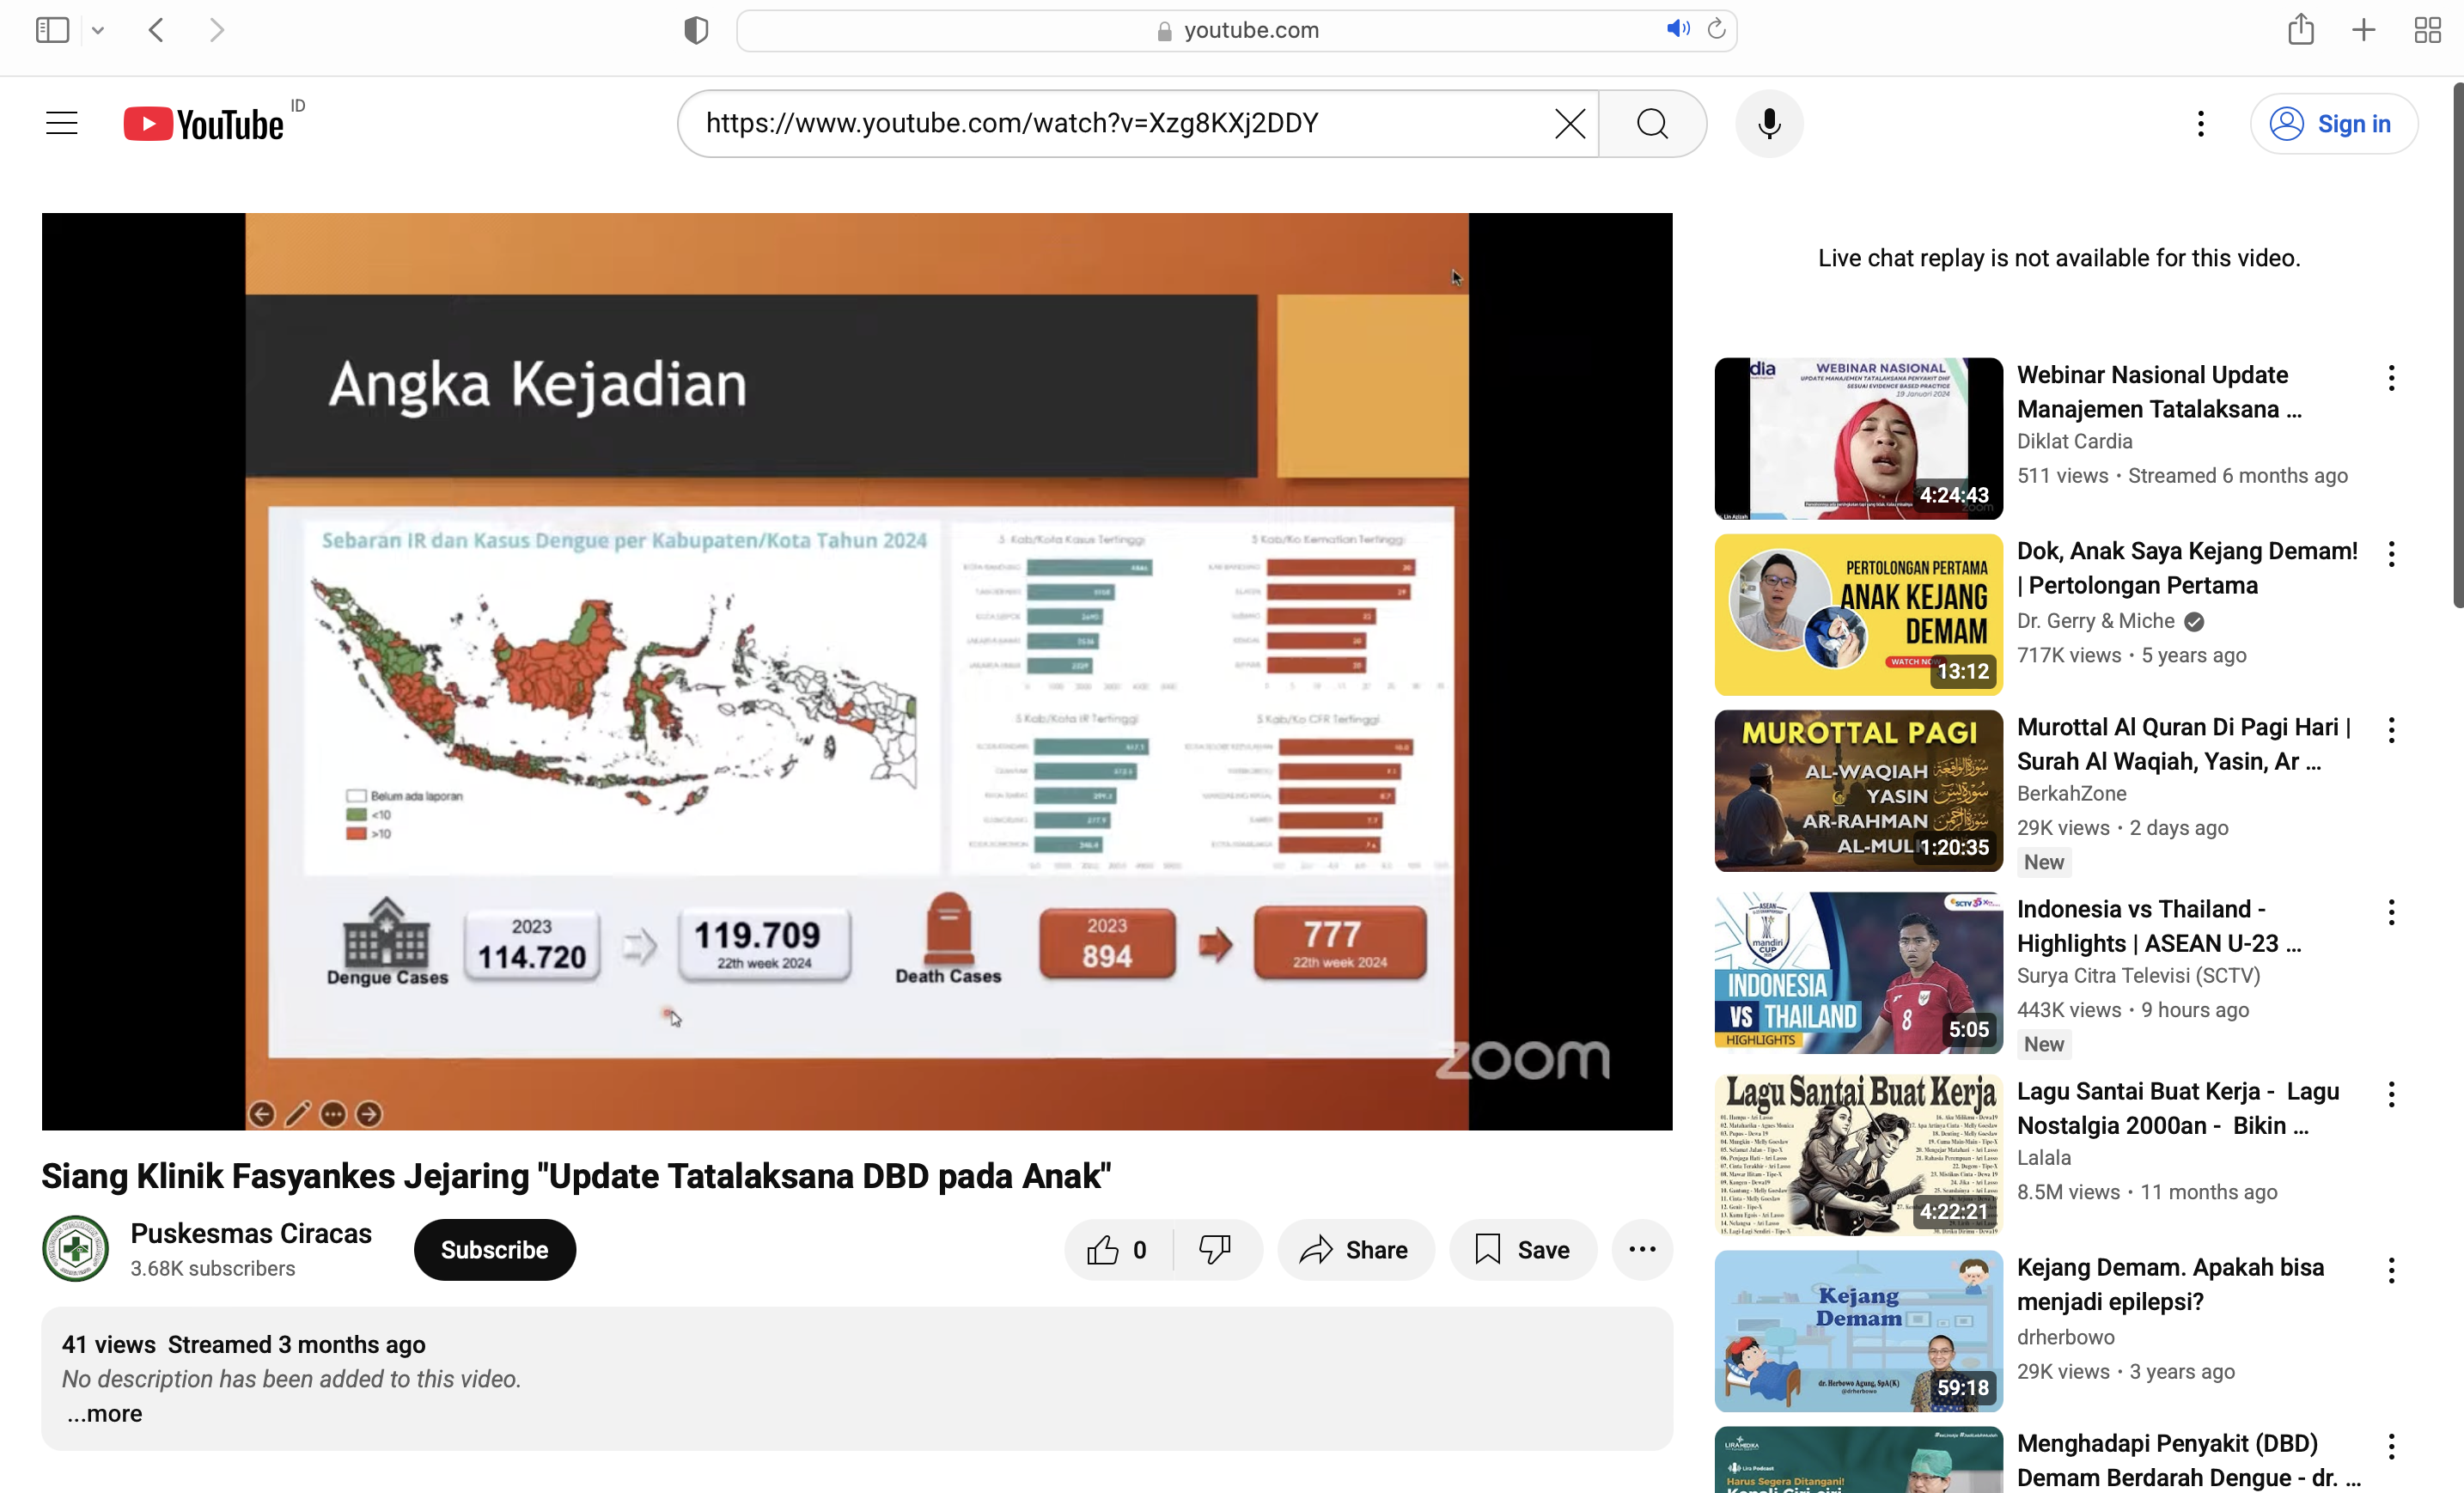Clear the YouTube search box text

(x=1570, y=124)
